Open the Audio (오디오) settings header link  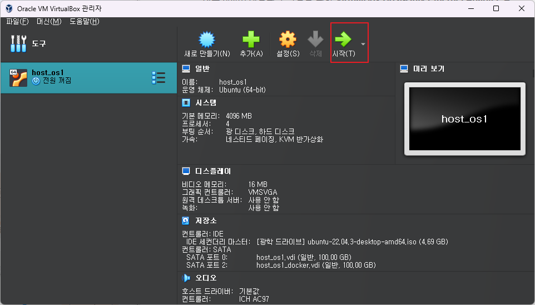(206, 278)
